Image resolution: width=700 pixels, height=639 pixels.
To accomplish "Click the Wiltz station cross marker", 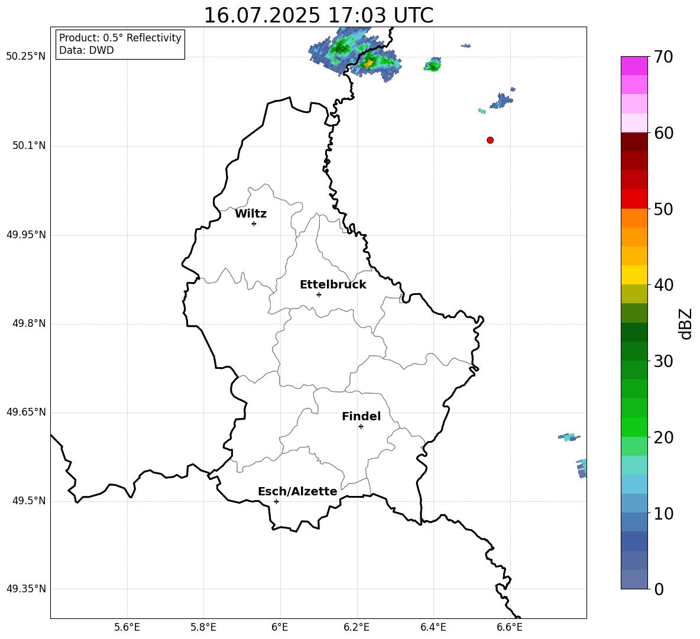I will click(254, 223).
